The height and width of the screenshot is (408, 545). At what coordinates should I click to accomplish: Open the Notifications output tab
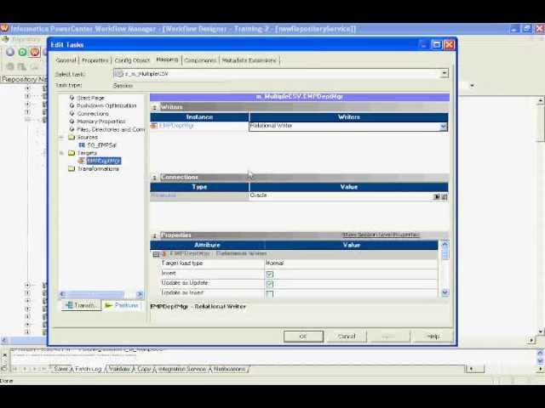coord(229,369)
